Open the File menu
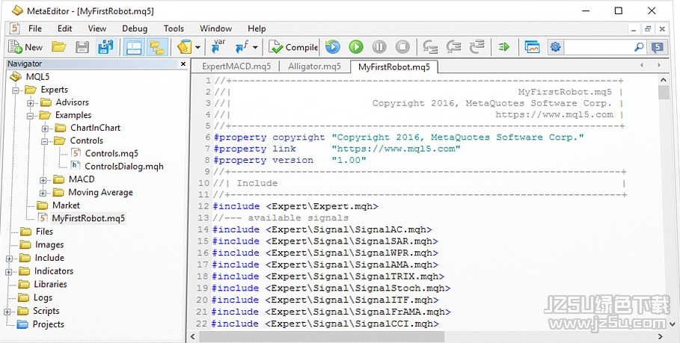680x343 pixels. tap(35, 28)
